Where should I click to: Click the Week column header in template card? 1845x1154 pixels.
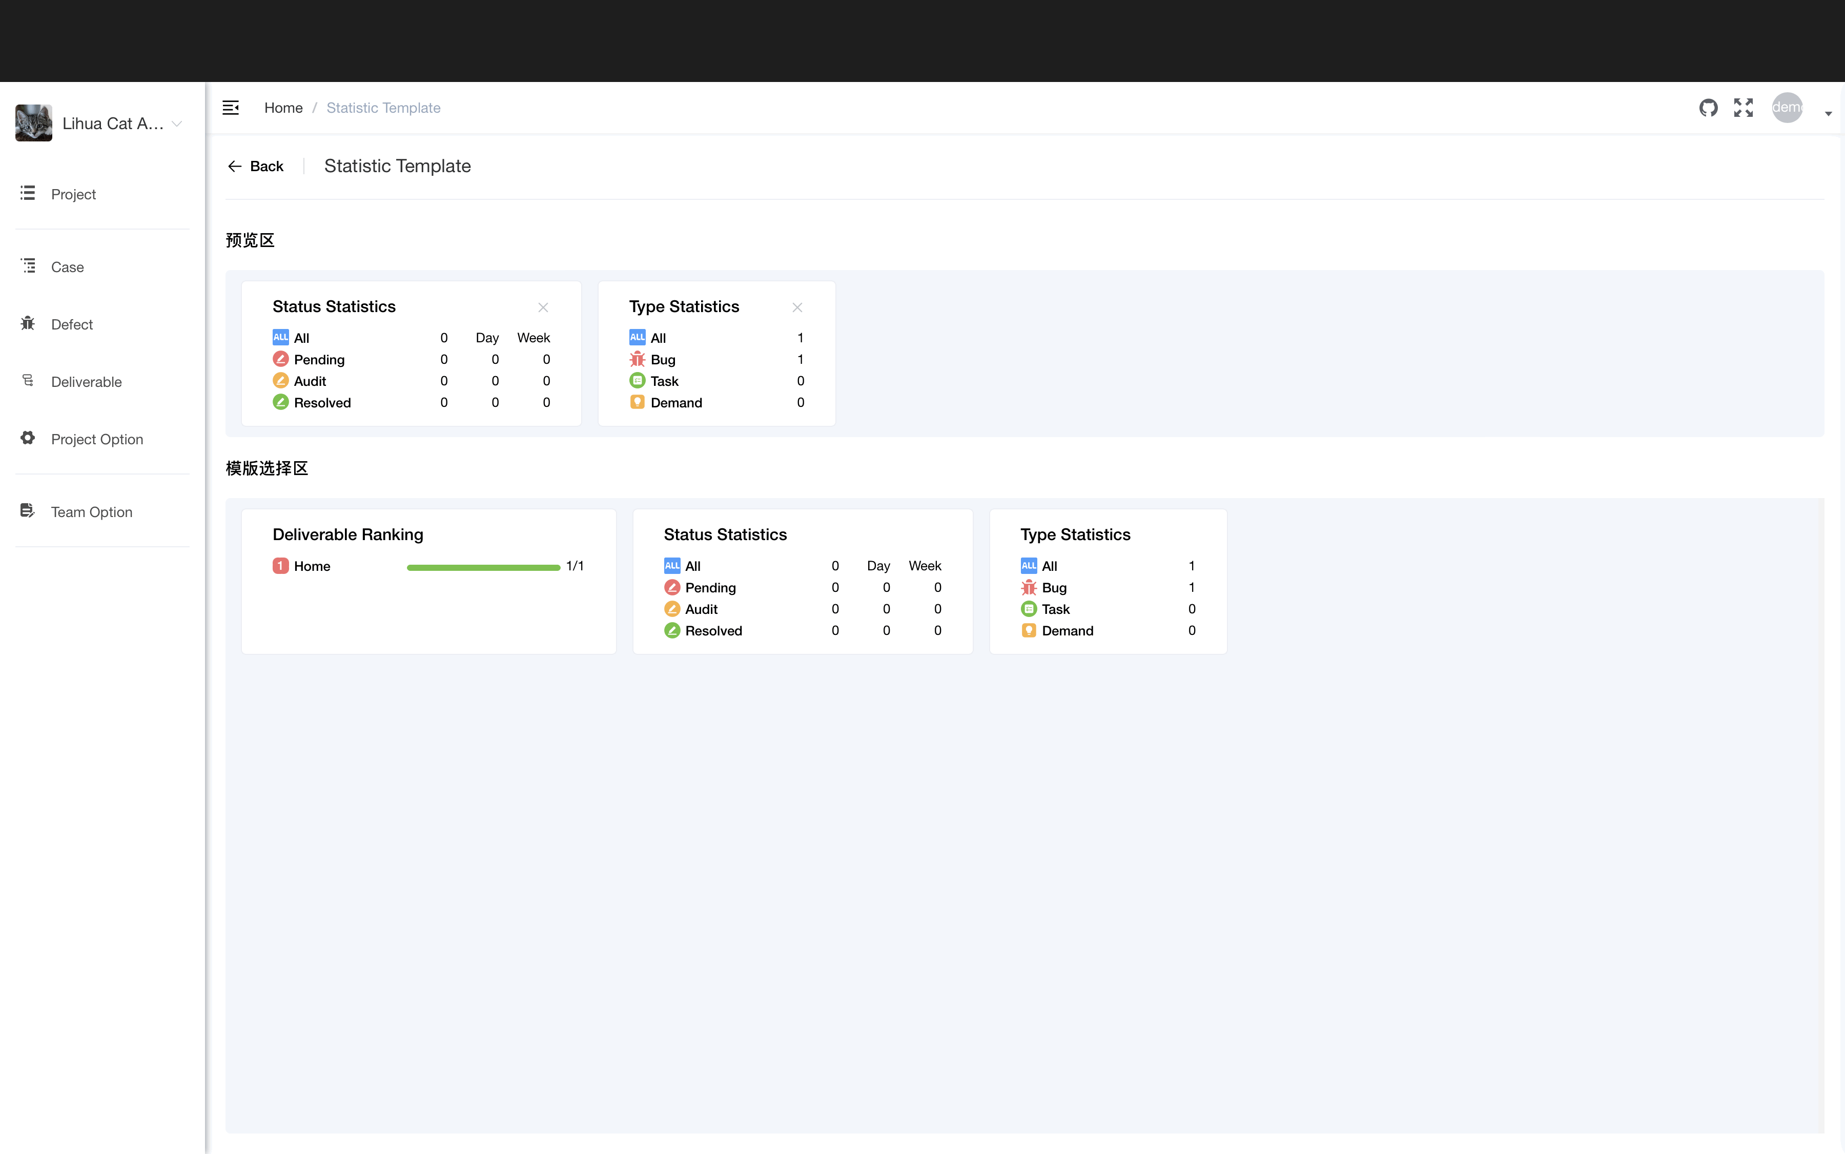tap(925, 566)
